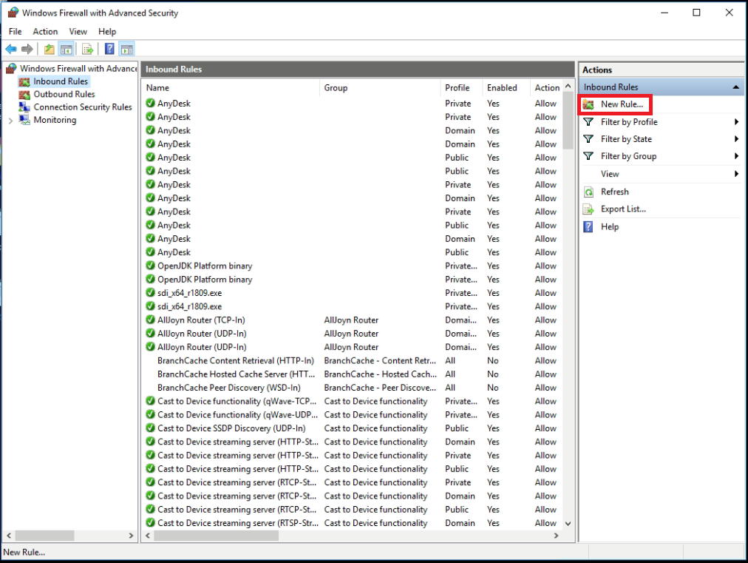This screenshot has height=563, width=748.
Task: Select Inbound Rules in the tree
Action: [x=61, y=81]
